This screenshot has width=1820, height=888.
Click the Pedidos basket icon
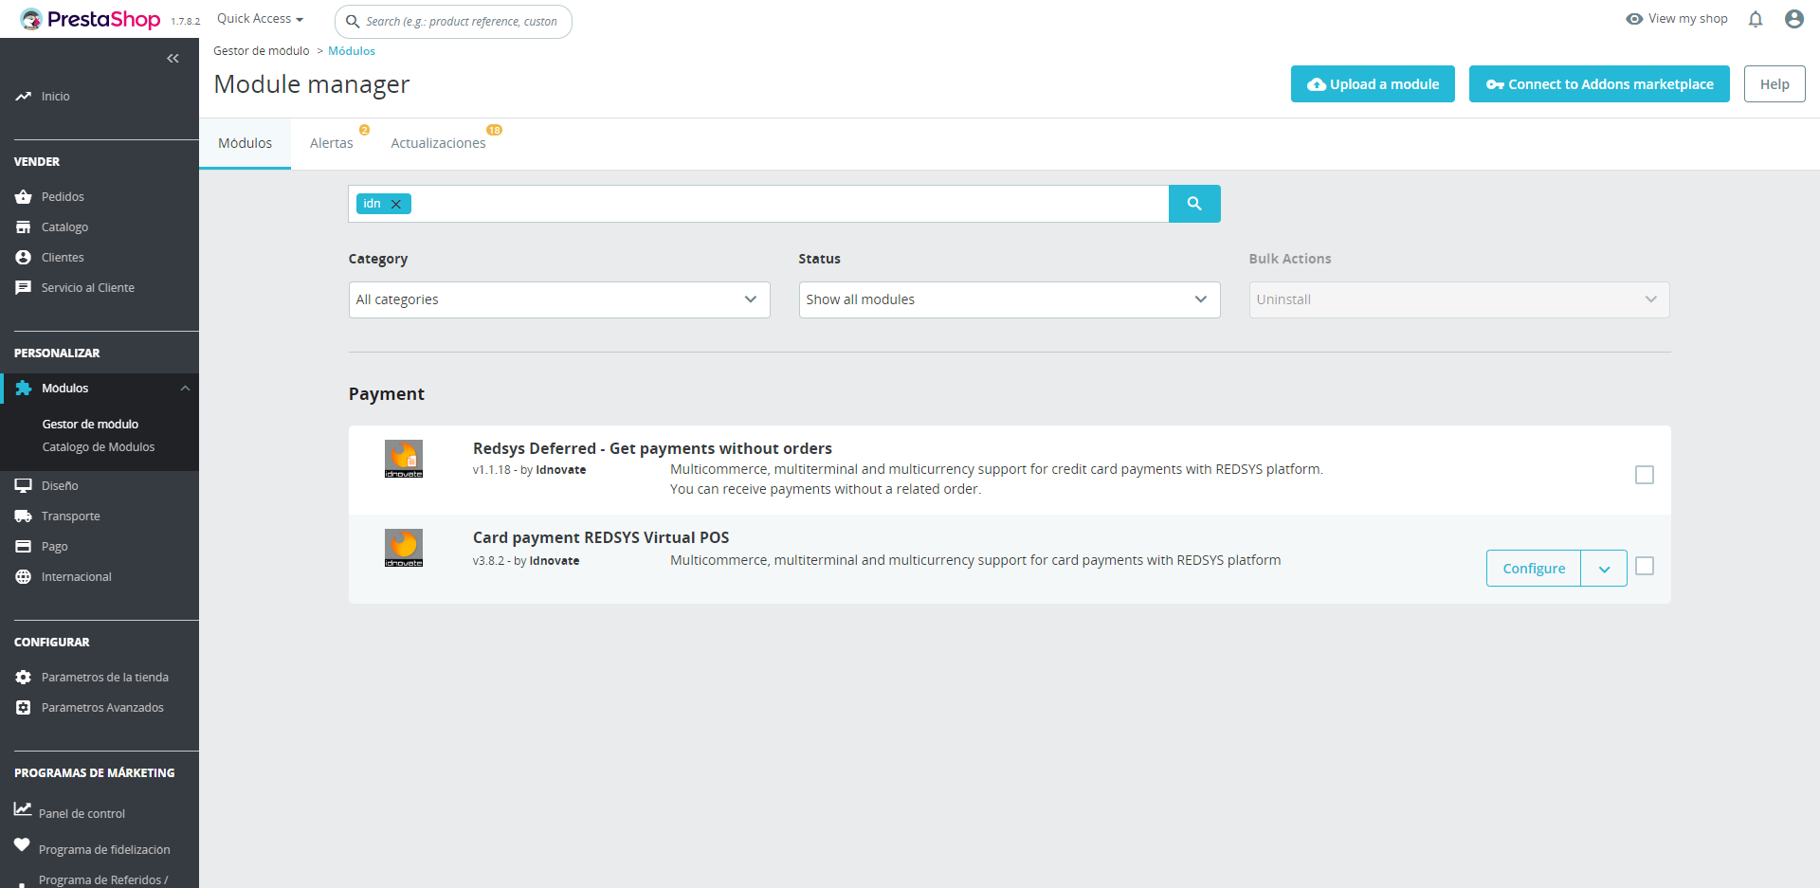click(x=24, y=197)
